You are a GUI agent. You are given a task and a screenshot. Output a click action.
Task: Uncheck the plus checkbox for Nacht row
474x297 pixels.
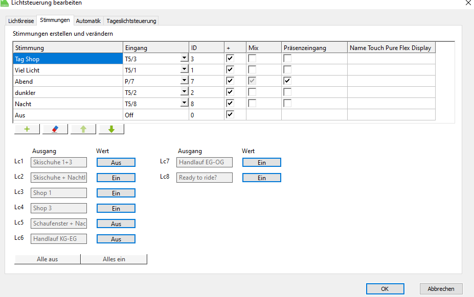tap(230, 103)
